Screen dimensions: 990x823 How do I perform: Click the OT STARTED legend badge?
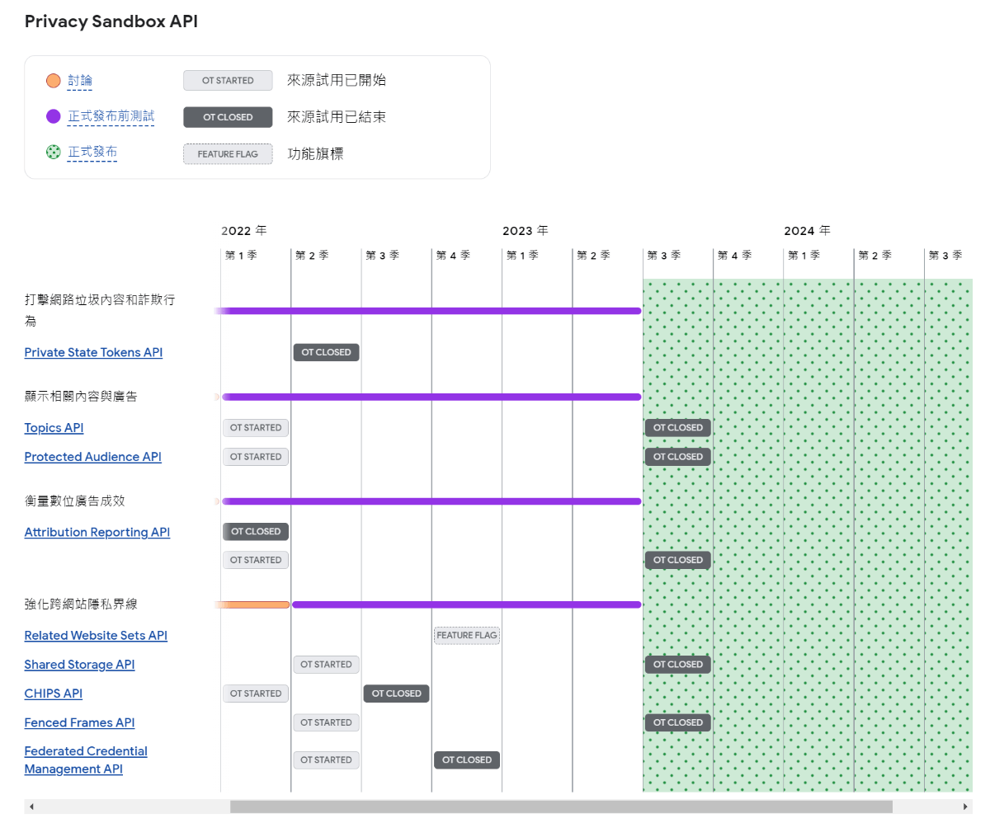tap(228, 80)
